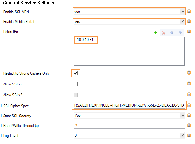The image size is (195, 144).
Task: Open the Log Level dropdown
Action: [129, 135]
